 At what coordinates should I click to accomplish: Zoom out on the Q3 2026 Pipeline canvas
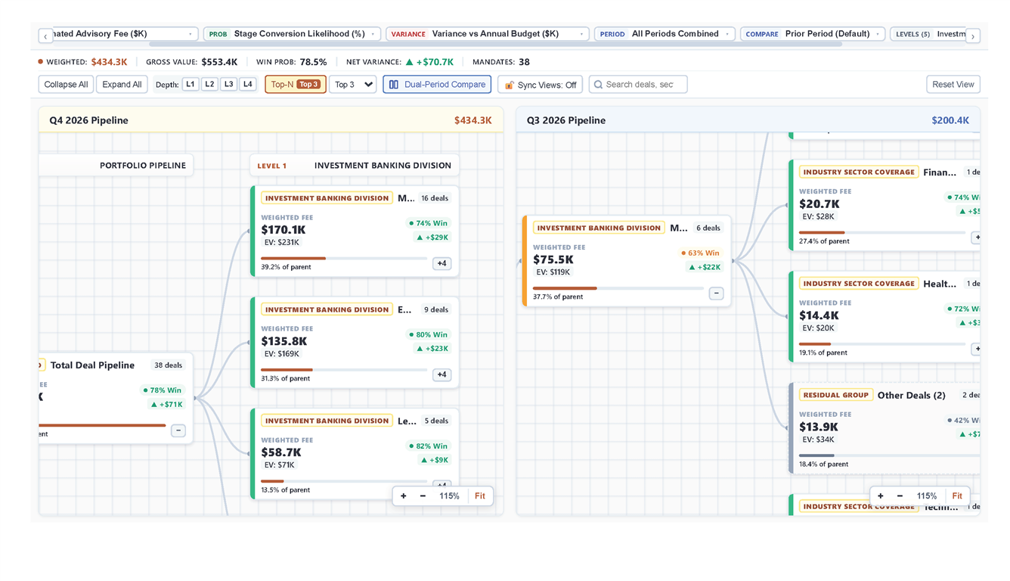pyautogui.click(x=900, y=496)
